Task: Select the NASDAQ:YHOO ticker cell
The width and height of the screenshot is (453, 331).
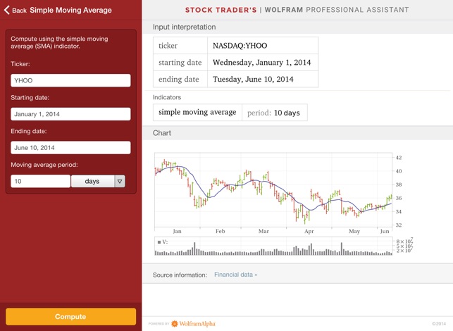Action: [263, 46]
